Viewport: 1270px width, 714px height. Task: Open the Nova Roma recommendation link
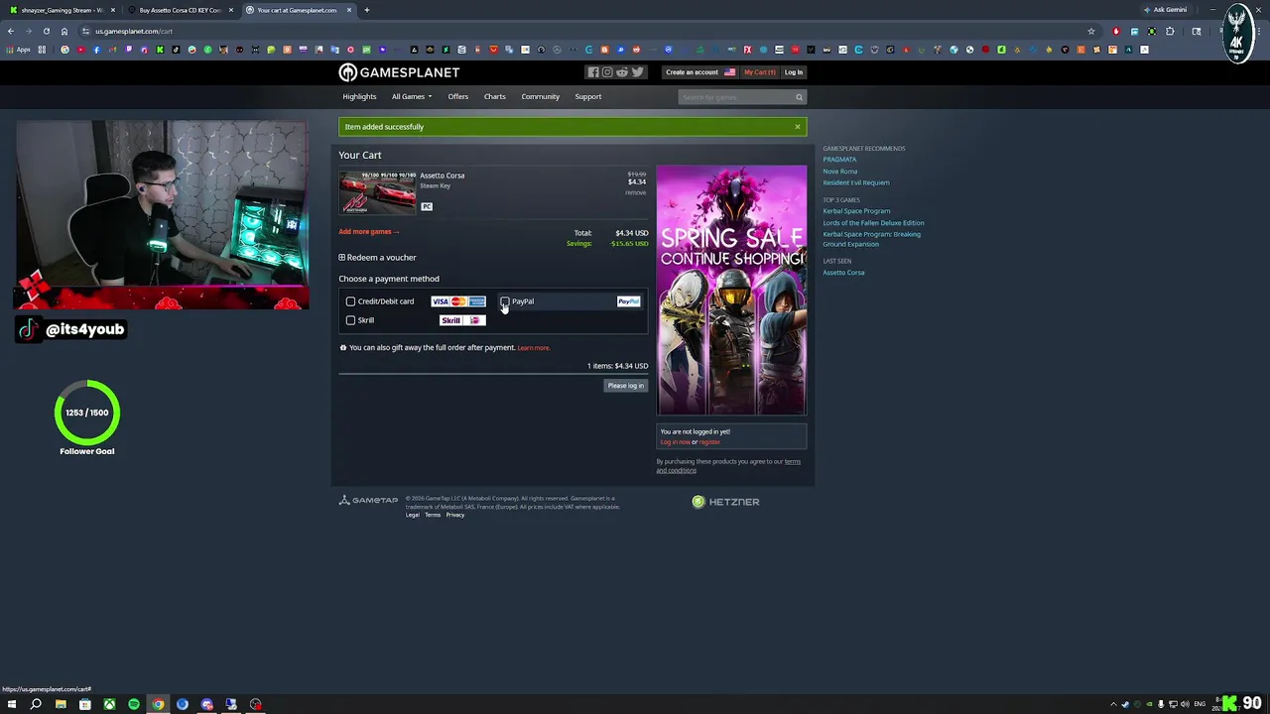(839, 172)
